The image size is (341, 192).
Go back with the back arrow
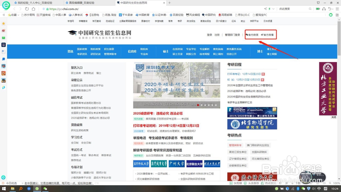(14, 9)
